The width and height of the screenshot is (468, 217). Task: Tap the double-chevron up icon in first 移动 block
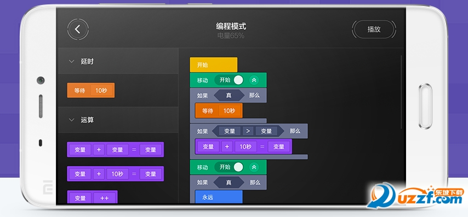(254, 80)
